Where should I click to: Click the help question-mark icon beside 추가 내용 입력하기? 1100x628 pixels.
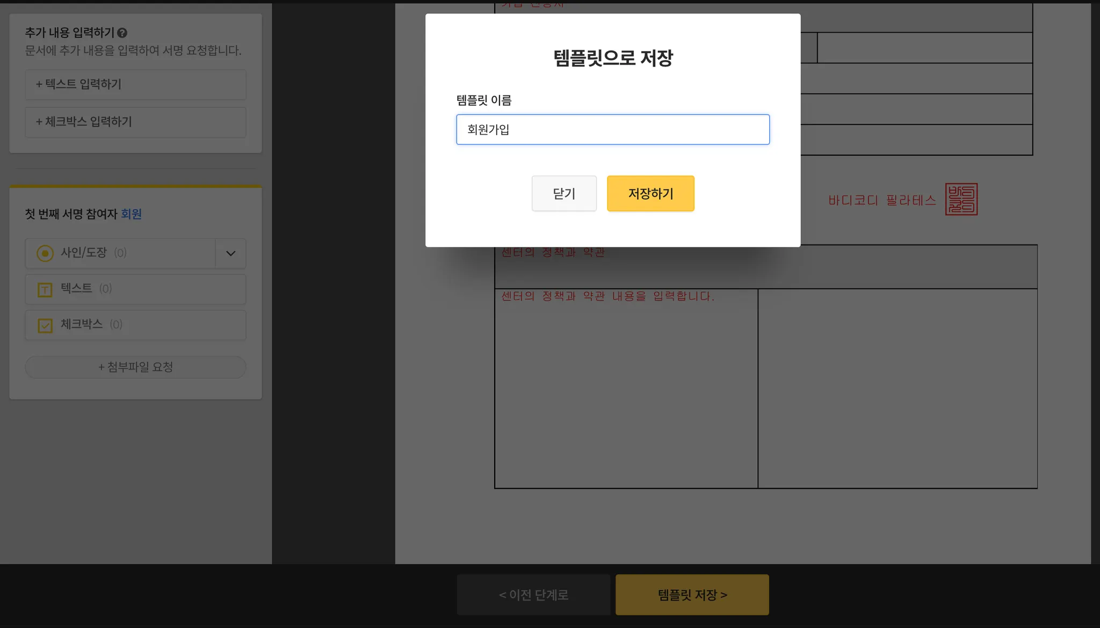(122, 33)
